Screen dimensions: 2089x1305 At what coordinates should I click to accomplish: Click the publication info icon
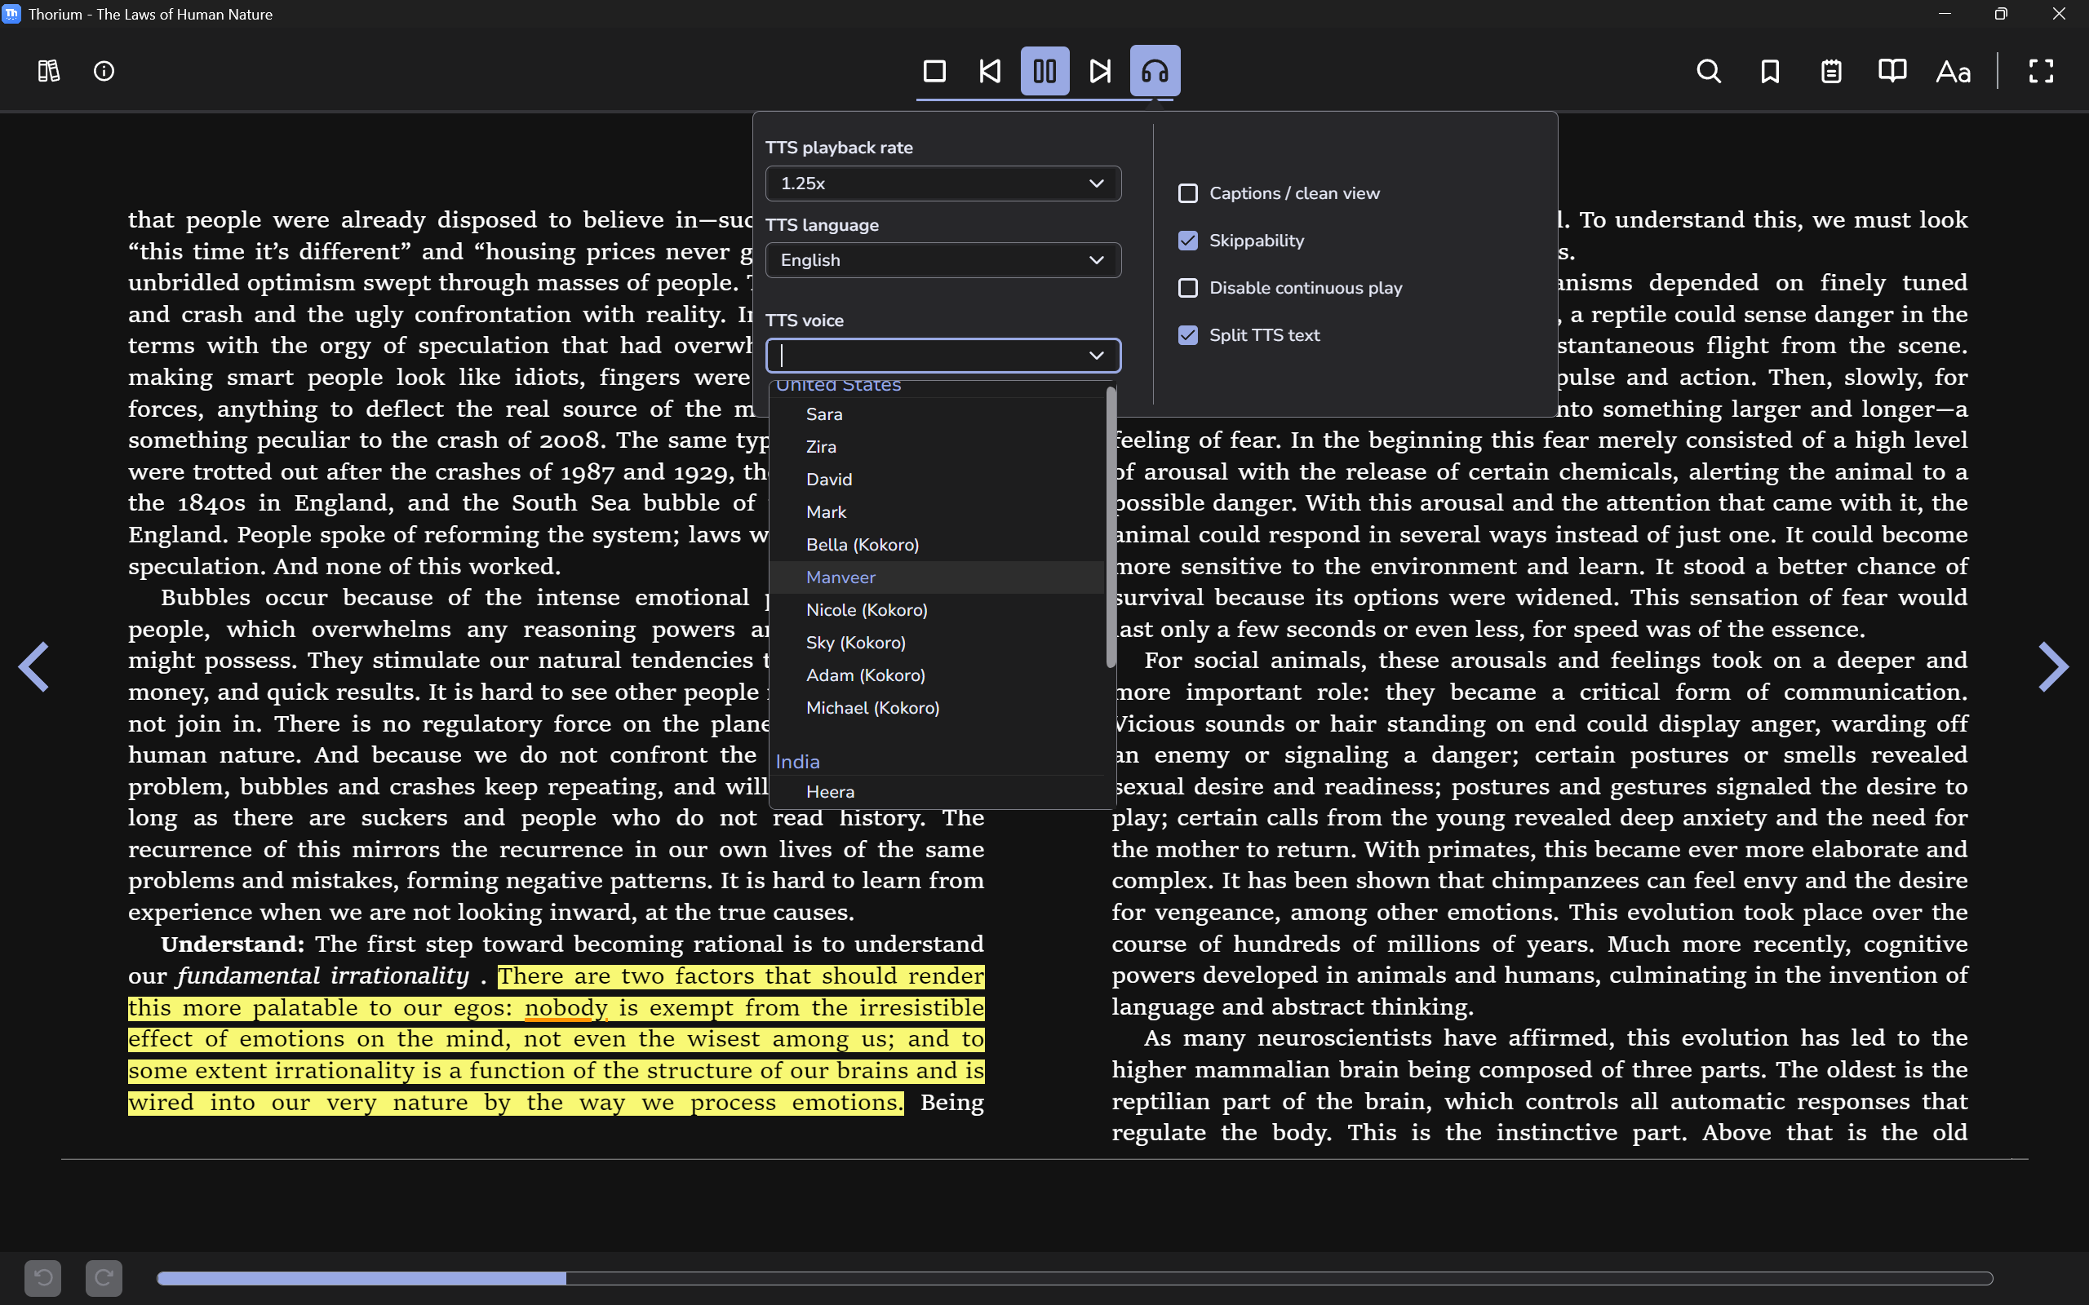[104, 71]
